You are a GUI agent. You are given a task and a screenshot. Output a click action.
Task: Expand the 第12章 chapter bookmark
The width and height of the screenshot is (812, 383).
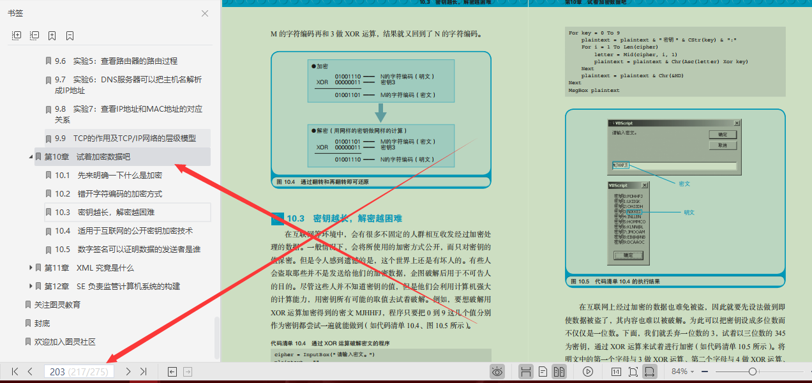click(x=31, y=286)
